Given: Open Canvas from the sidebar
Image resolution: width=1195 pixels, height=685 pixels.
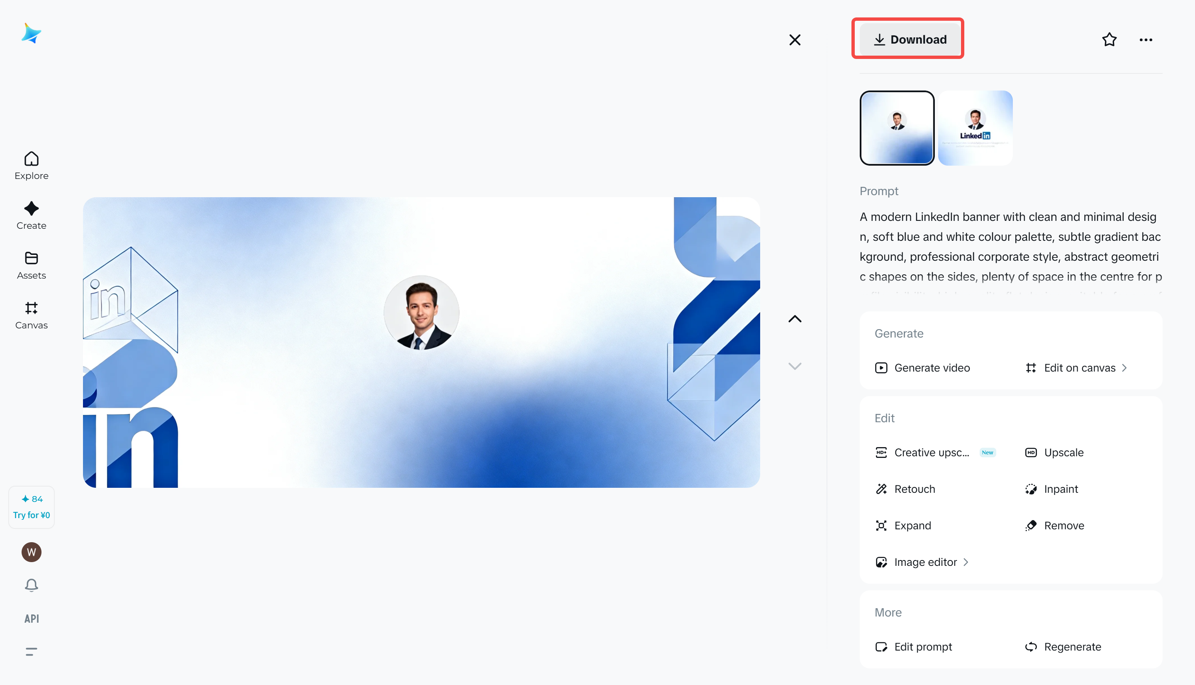Looking at the screenshot, I should coord(31,315).
